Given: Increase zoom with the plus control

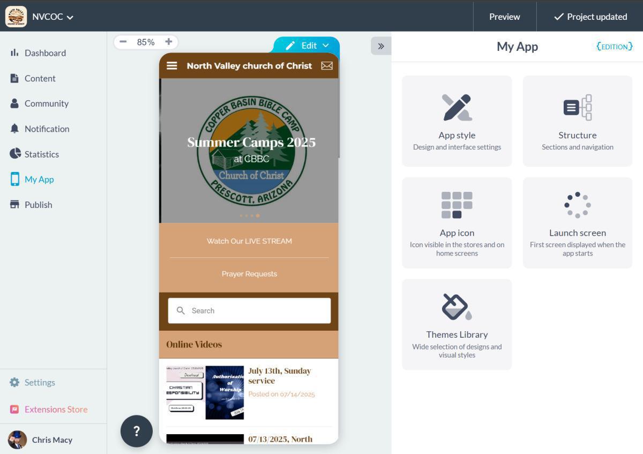Looking at the screenshot, I should (x=168, y=41).
